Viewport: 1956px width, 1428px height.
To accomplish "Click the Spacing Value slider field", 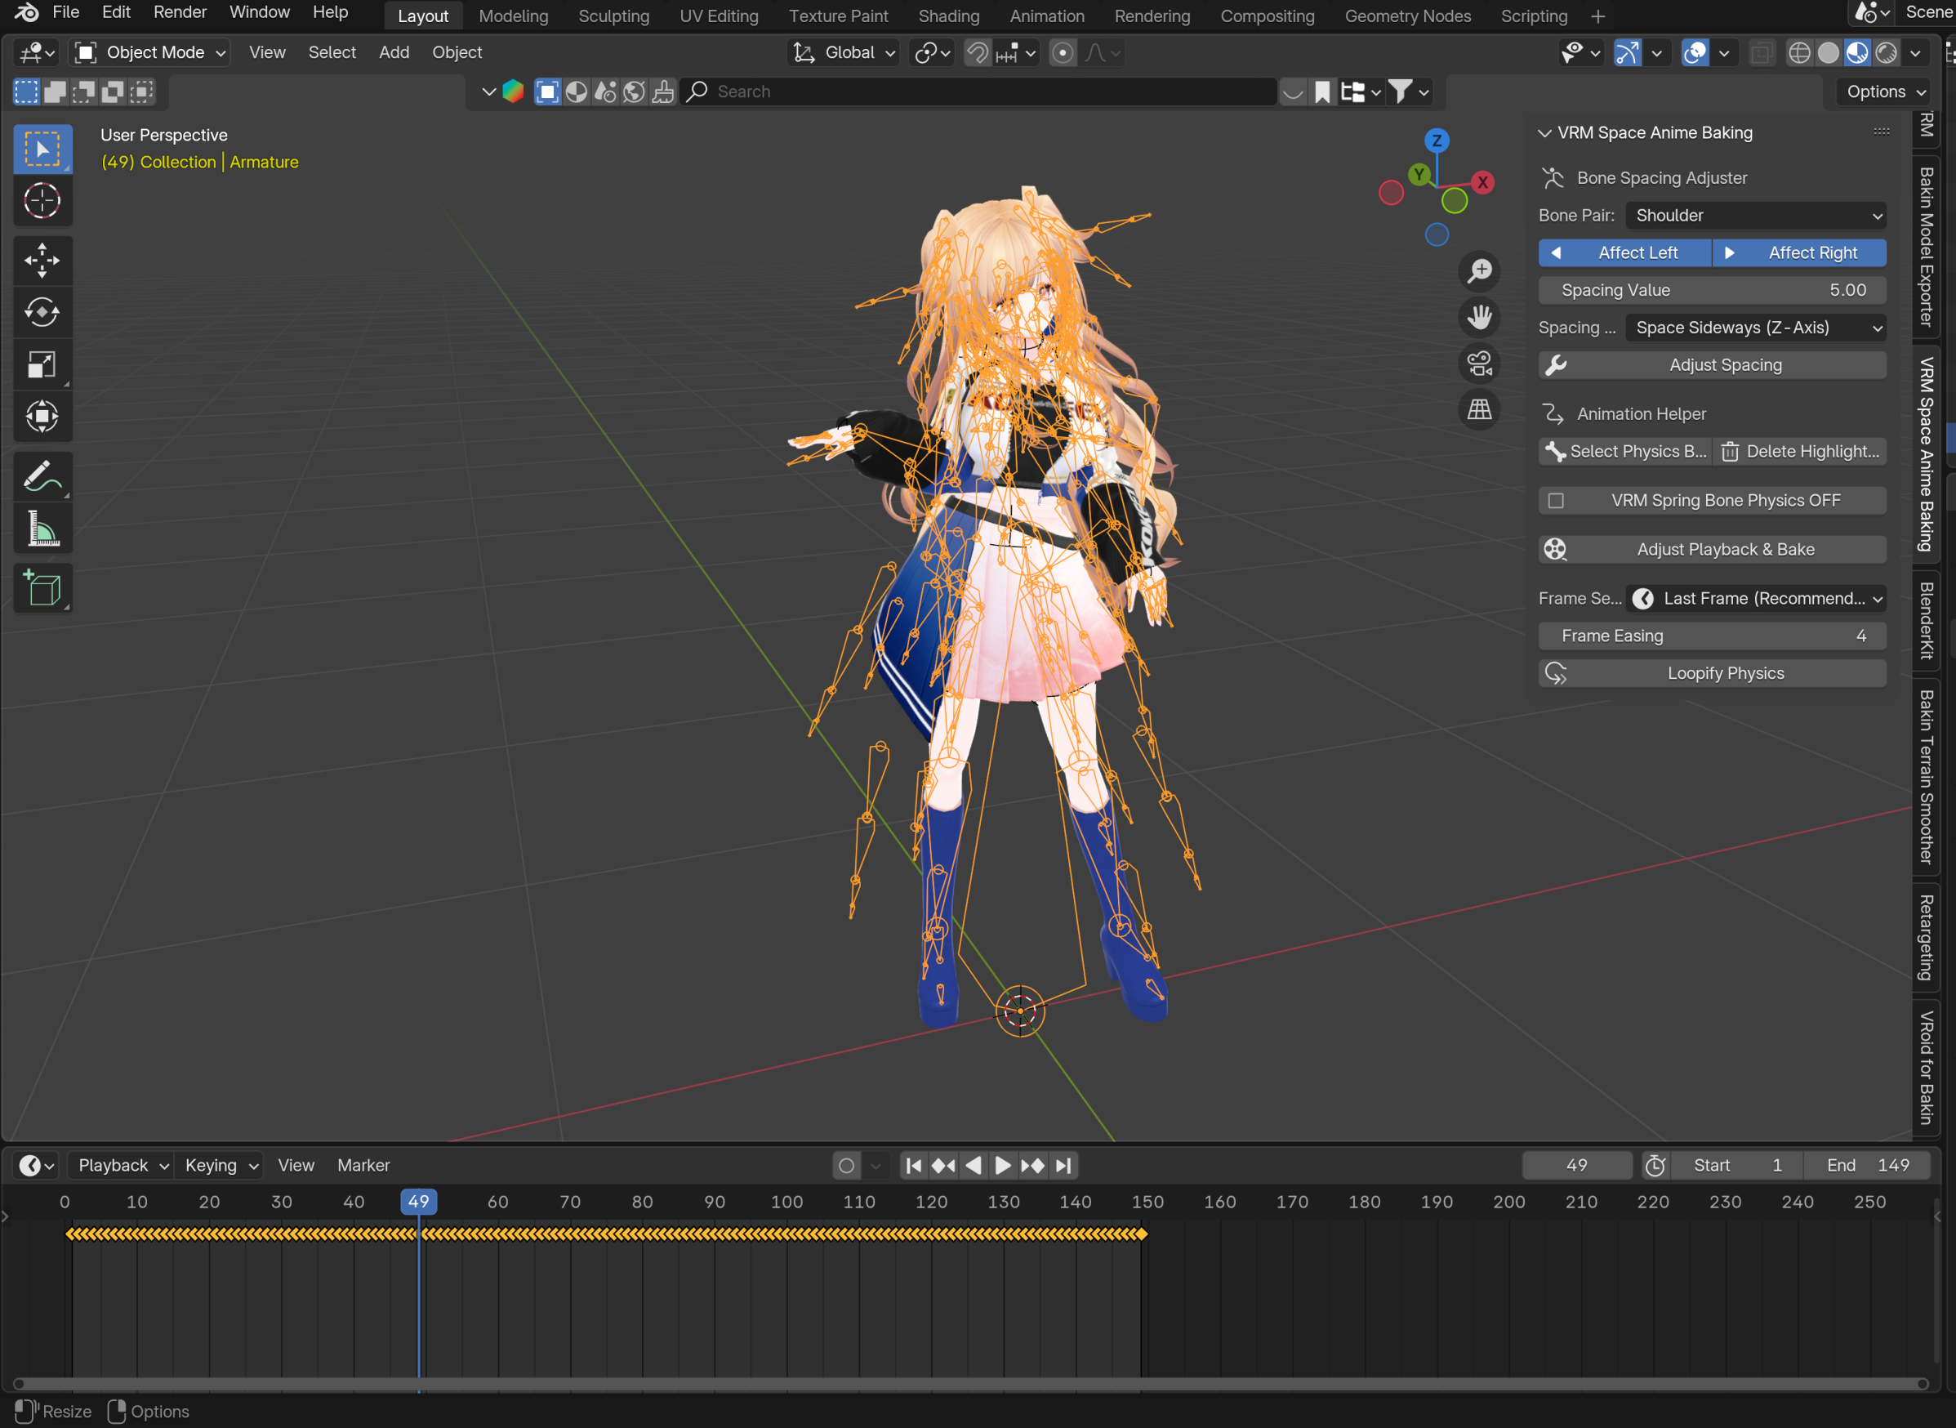I will pyautogui.click(x=1711, y=291).
